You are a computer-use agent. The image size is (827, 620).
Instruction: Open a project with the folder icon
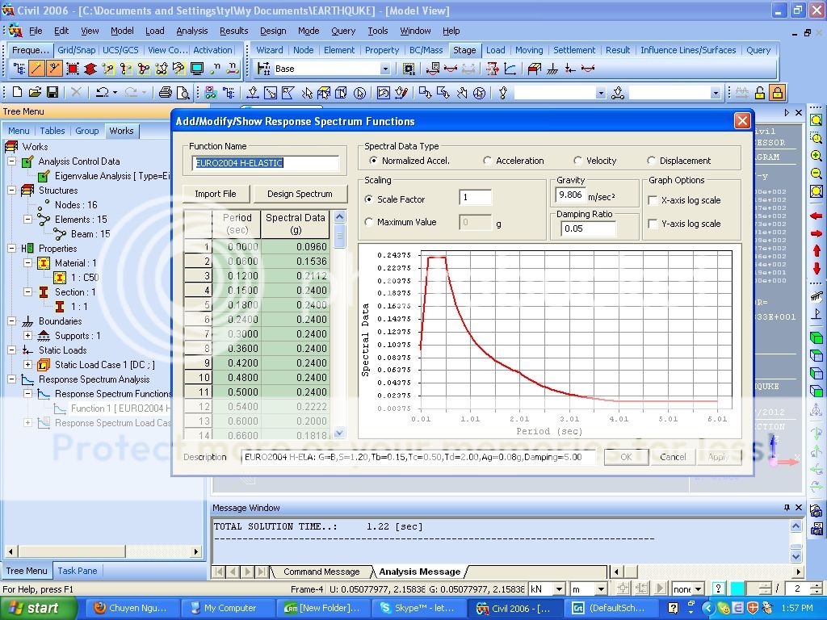tap(35, 92)
